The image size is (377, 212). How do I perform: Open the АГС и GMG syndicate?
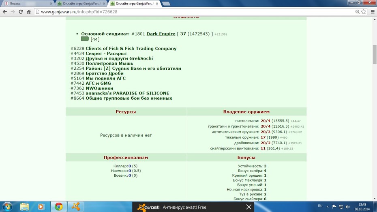(99, 84)
